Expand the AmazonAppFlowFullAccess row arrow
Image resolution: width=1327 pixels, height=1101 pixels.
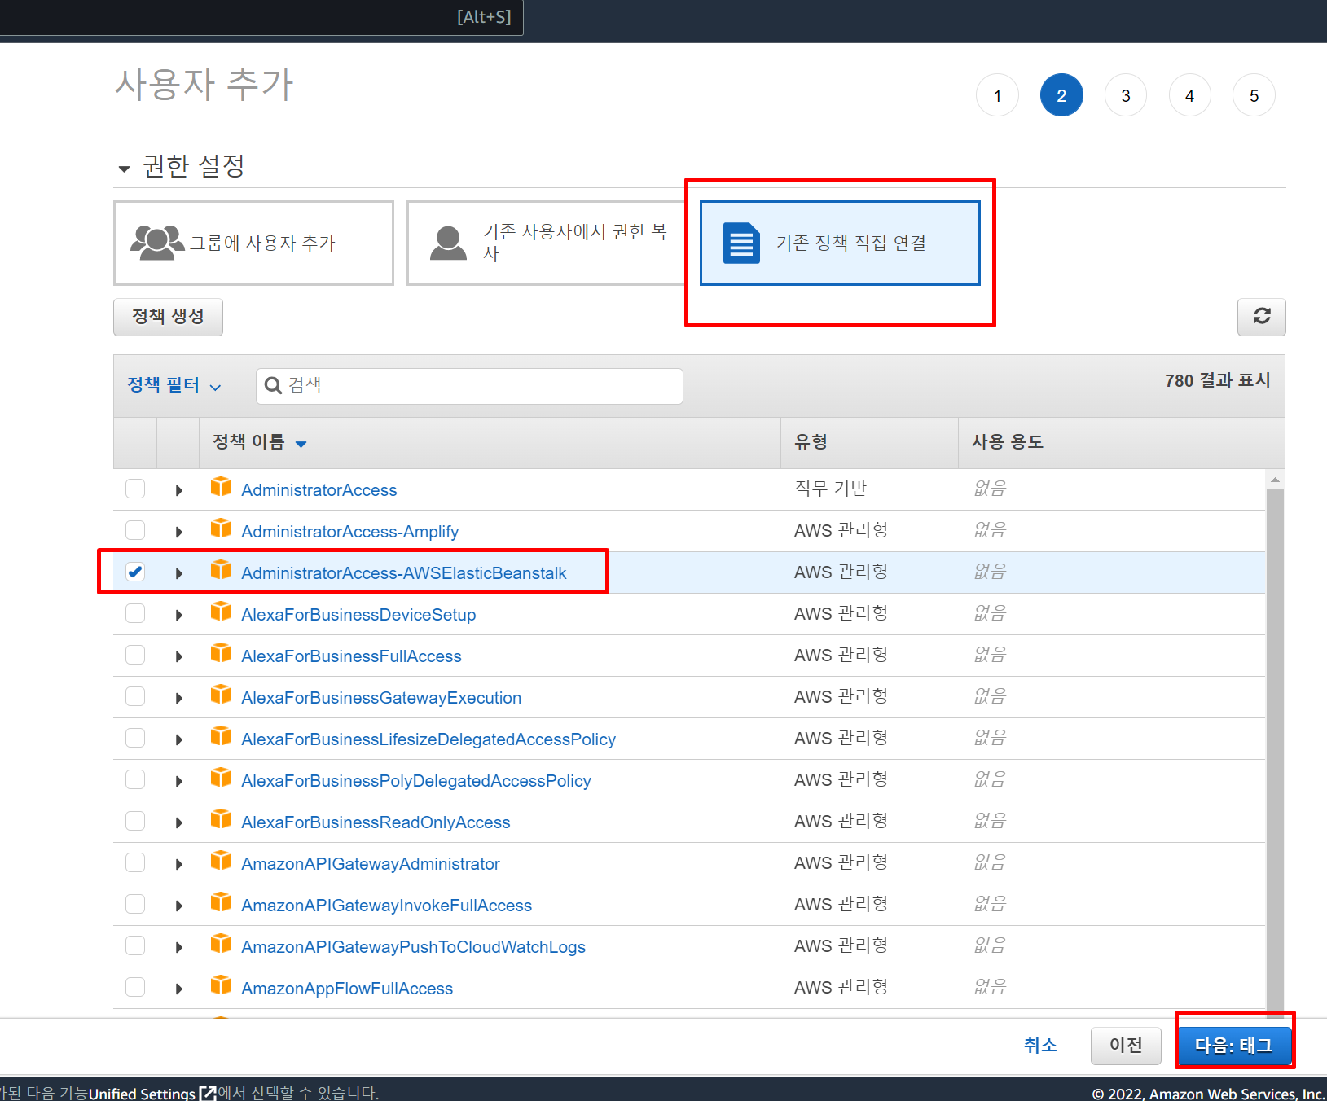178,989
